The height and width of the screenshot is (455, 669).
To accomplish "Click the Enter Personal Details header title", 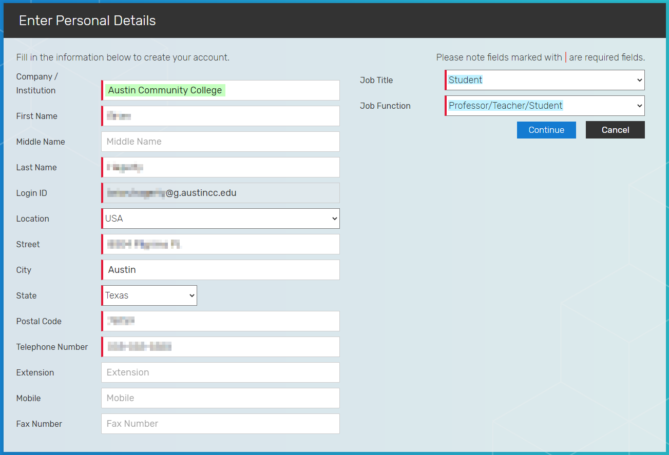I will [x=87, y=21].
